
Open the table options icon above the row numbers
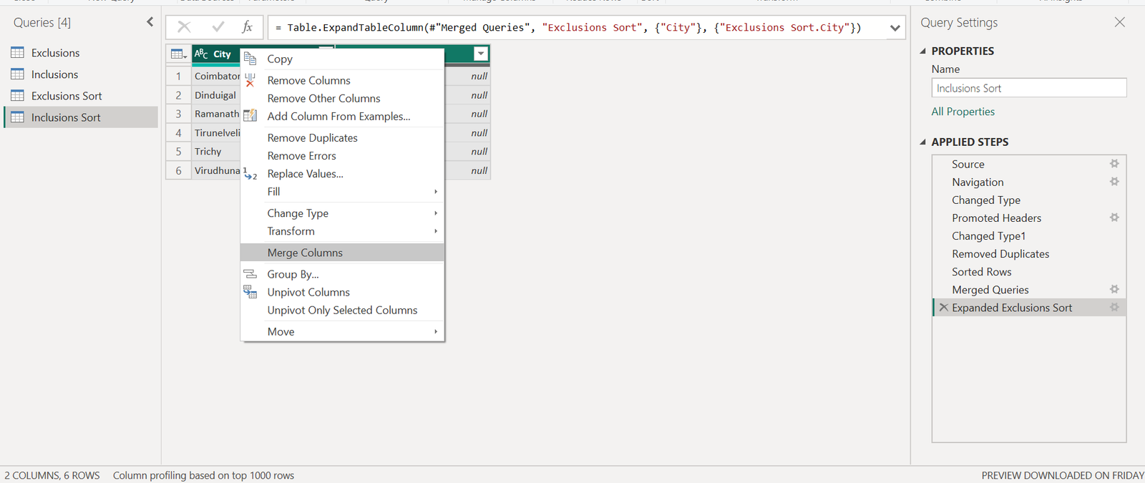[x=178, y=54]
